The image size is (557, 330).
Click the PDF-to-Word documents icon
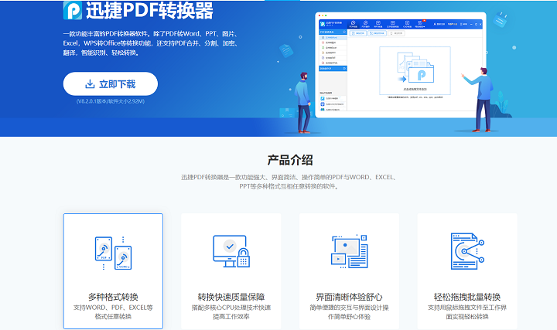pos(113,253)
